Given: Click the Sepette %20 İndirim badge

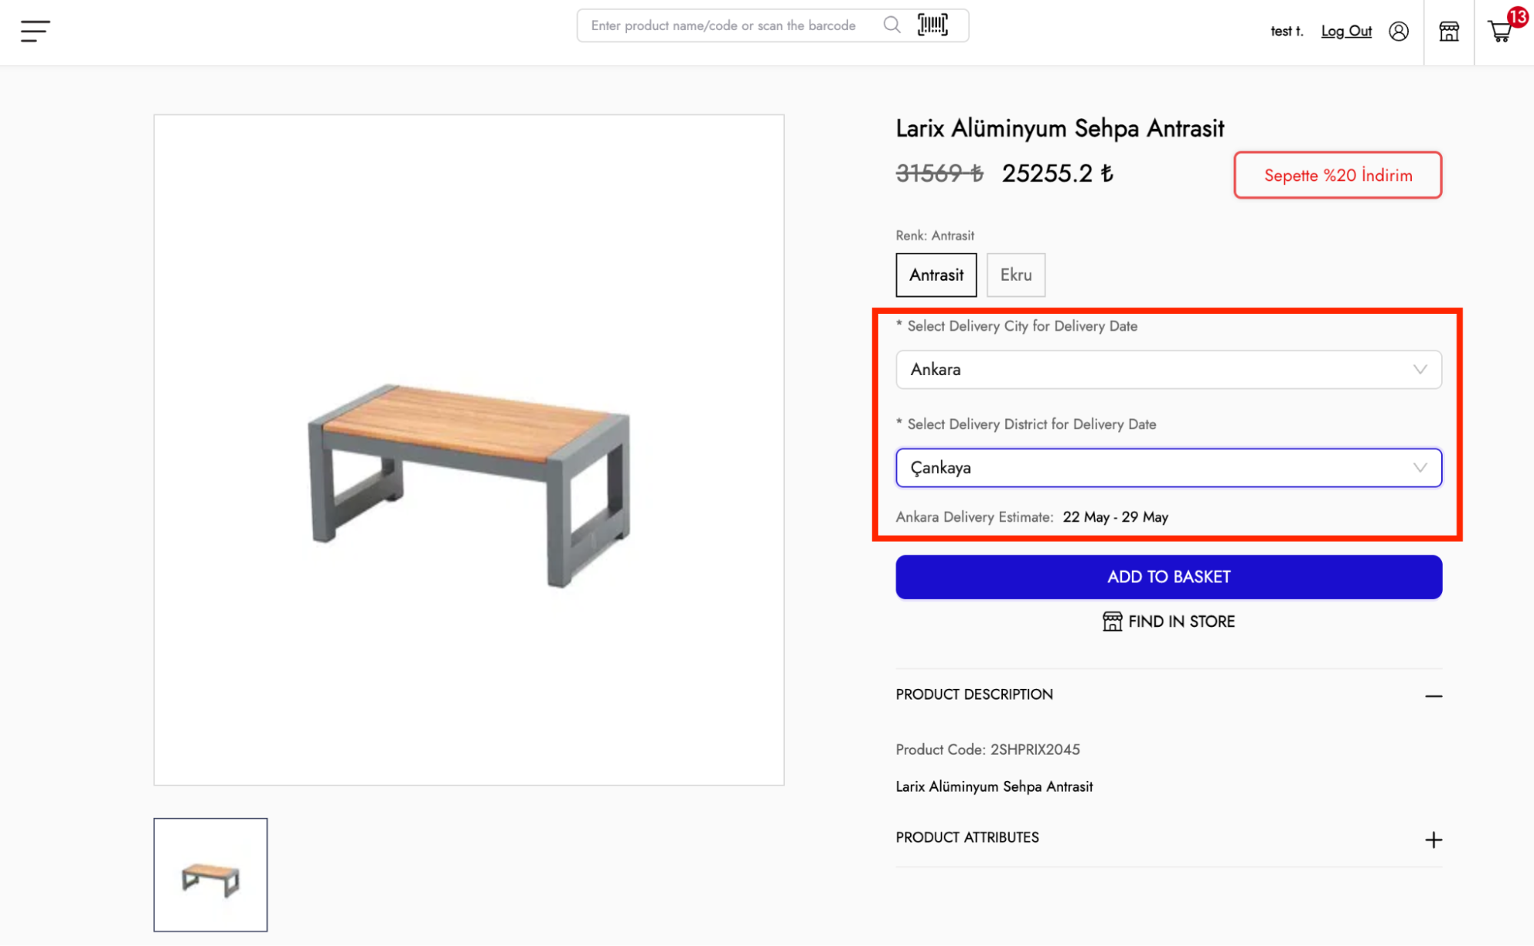Looking at the screenshot, I should [x=1337, y=176].
